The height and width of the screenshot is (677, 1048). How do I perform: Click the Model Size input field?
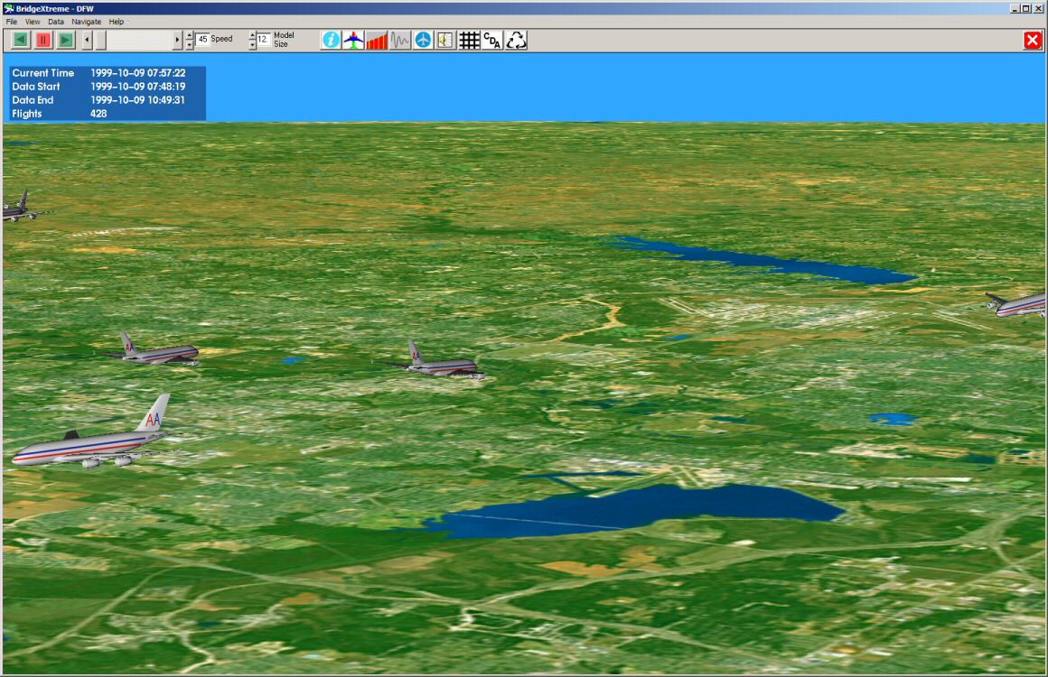pos(264,40)
